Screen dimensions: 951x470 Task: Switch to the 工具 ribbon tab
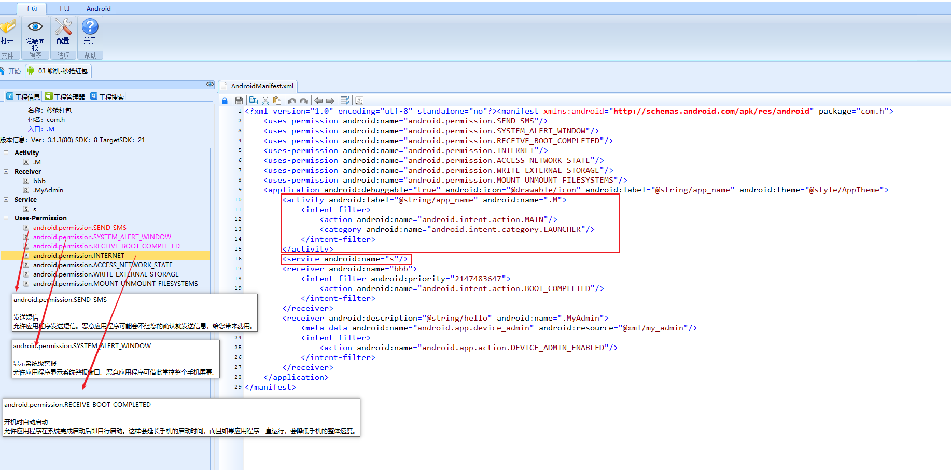point(64,9)
